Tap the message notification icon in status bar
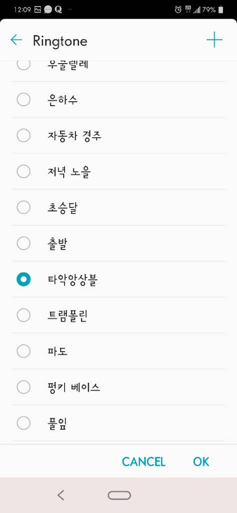Viewport: 237px width, 513px height. (x=48, y=10)
